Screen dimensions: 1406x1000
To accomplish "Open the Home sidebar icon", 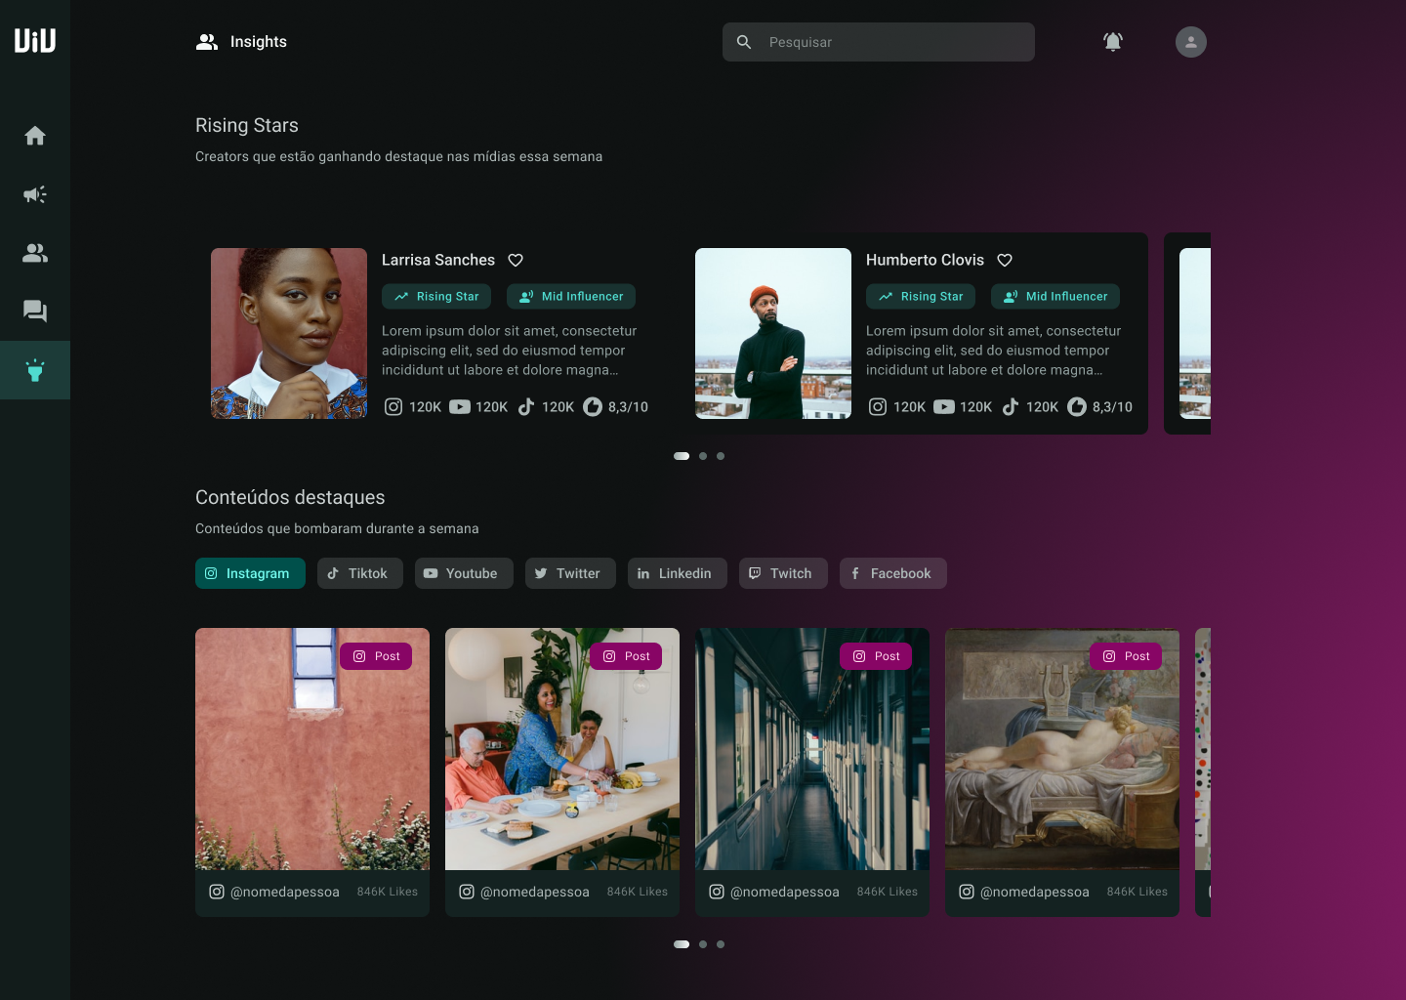I will pyautogui.click(x=35, y=136).
